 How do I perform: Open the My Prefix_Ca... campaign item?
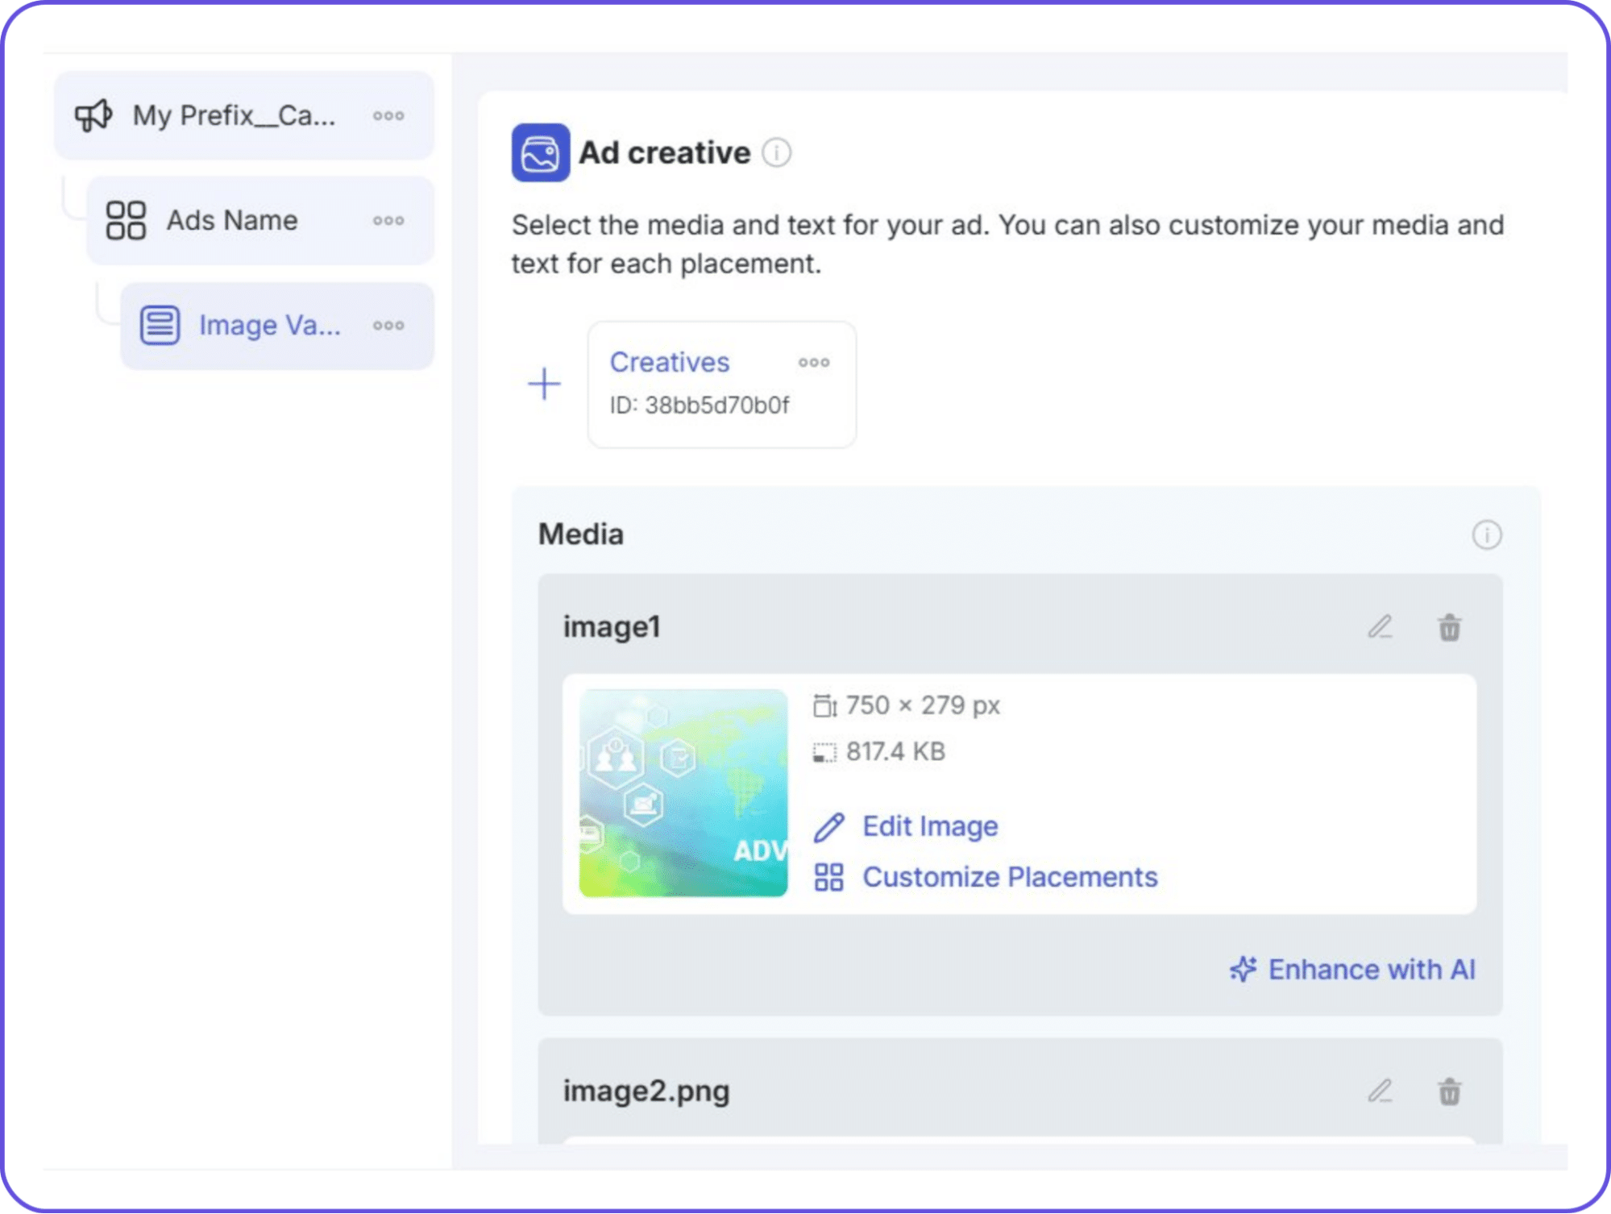243,115
